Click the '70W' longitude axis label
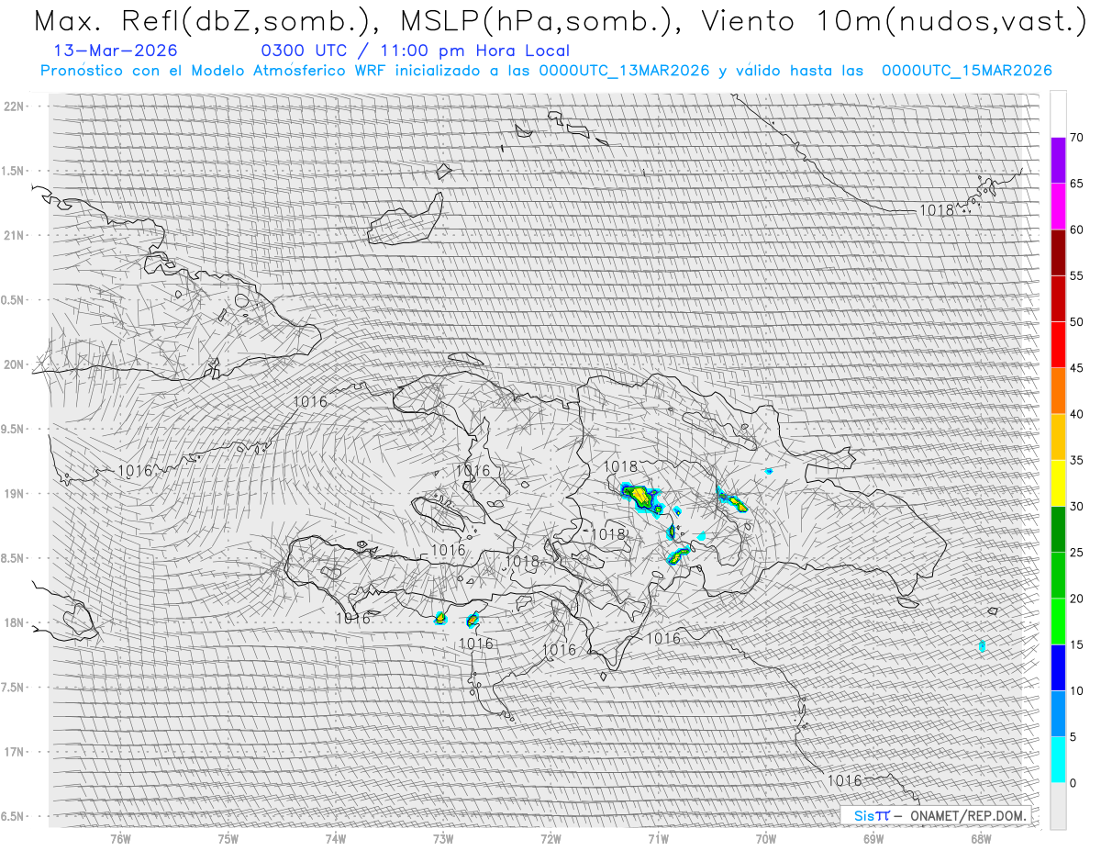Viewport: 1101px width, 851px height. pyautogui.click(x=766, y=838)
